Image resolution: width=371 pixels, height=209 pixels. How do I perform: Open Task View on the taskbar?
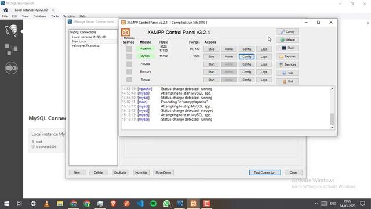(20, 204)
